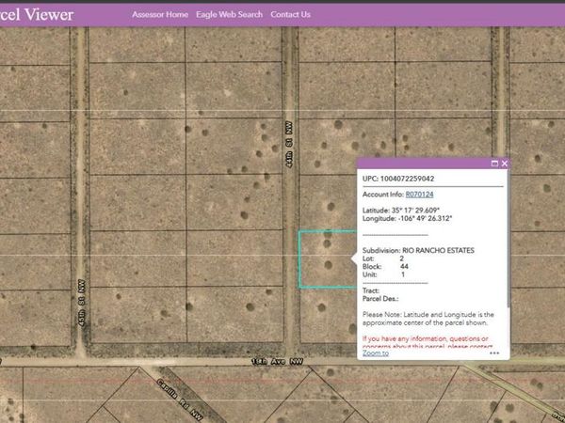Click the 19th Ave NW road label
Viewport: 565px width, 423px height.
[x=278, y=362]
